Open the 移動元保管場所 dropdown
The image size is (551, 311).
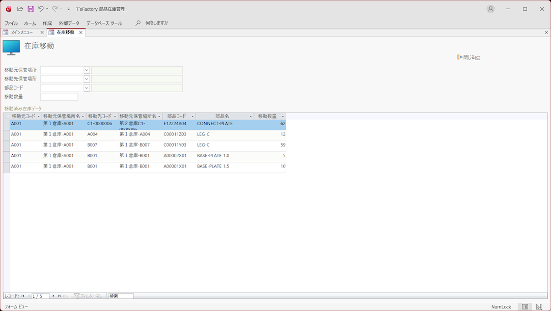87,70
